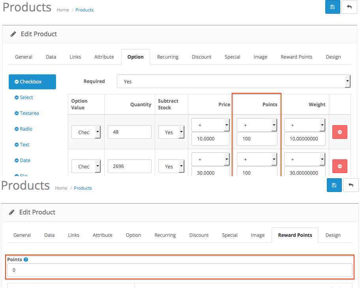Remove the option row with quantity 2696
This screenshot has height=288, width=360.
[x=340, y=166]
